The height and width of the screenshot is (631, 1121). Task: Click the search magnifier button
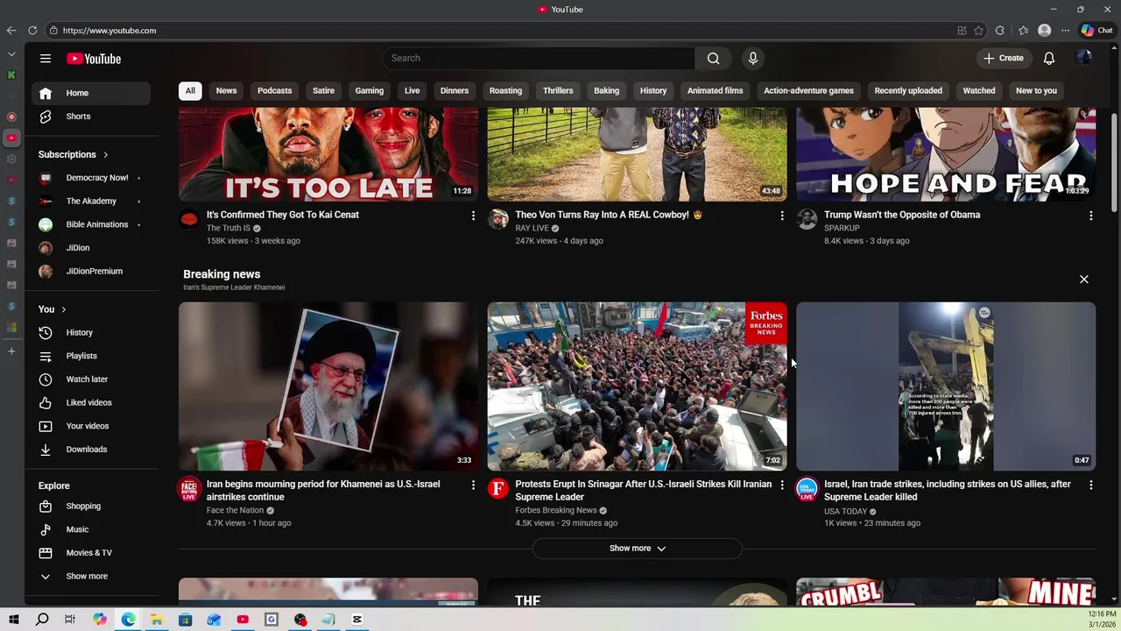pyautogui.click(x=714, y=59)
